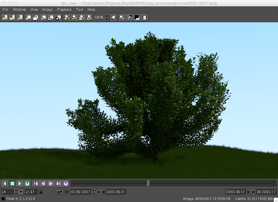Open a new window via toolbar icon
The width and height of the screenshot is (278, 202).
[x=28, y=17]
